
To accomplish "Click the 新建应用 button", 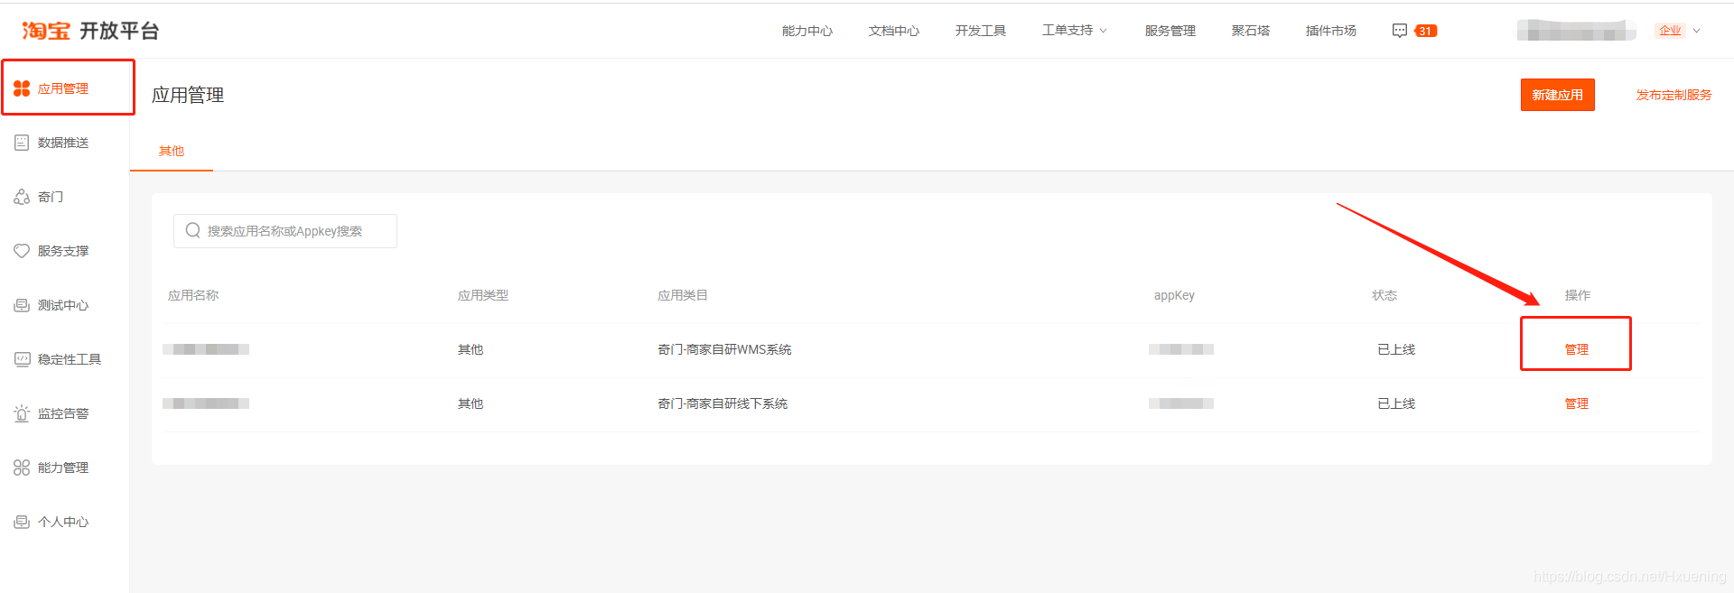I will point(1558,95).
